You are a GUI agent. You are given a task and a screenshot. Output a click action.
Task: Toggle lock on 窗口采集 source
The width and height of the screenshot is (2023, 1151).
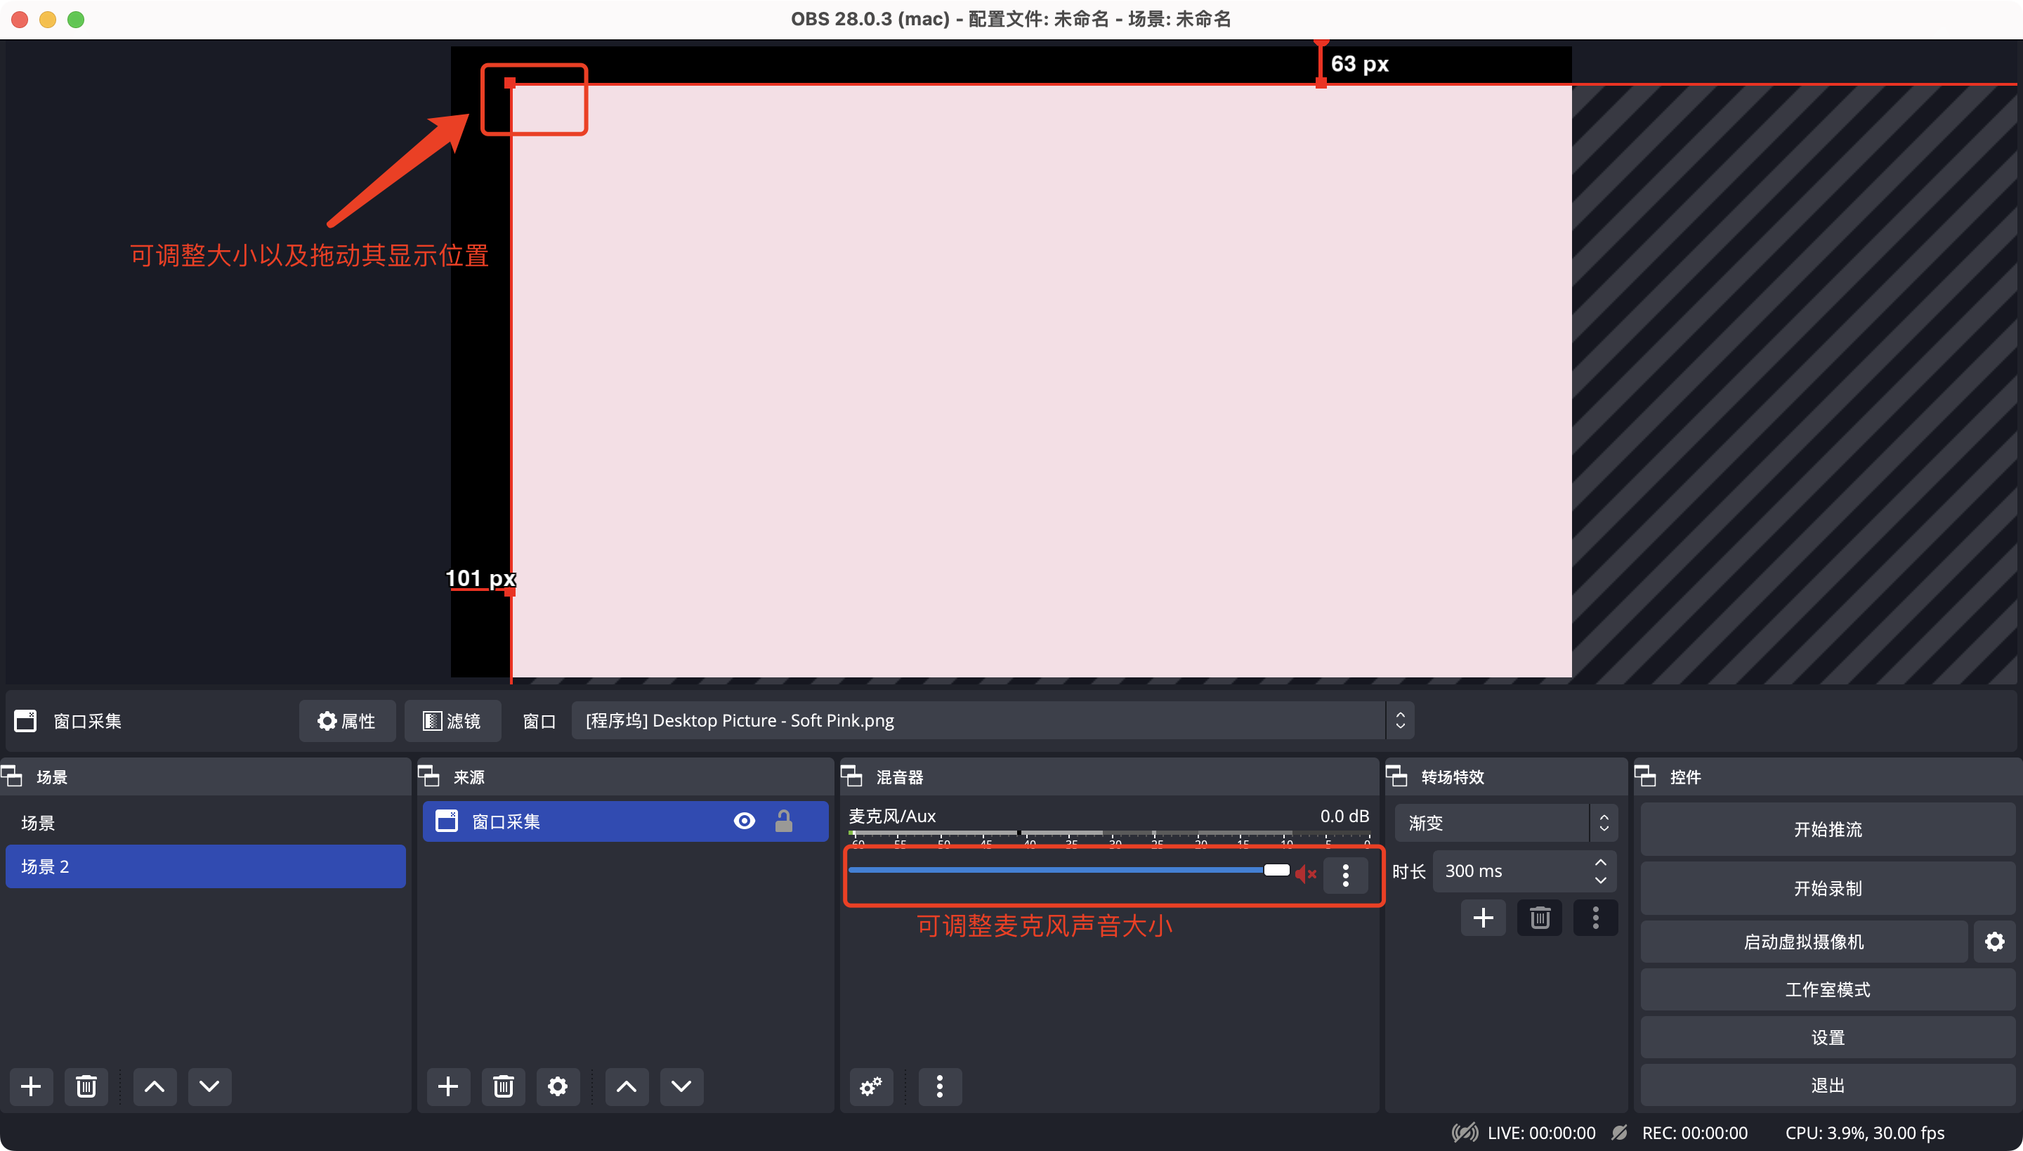pyautogui.click(x=784, y=821)
